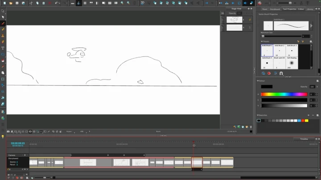Select the Brush tool in left toolbar
The image size is (321, 180).
tap(3, 23)
